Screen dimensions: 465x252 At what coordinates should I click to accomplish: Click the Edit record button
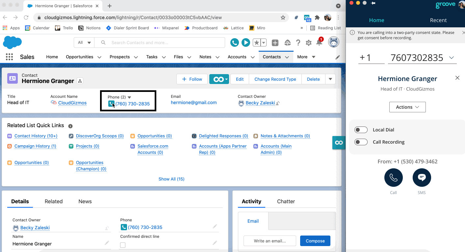(x=240, y=79)
